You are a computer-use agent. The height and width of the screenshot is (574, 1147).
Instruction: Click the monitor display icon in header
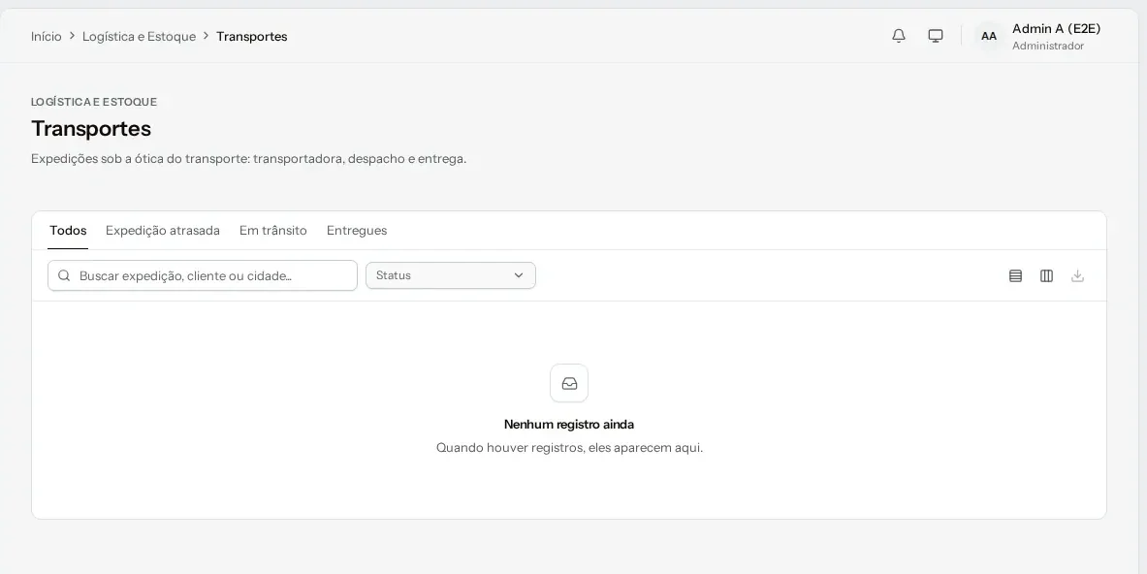935,36
